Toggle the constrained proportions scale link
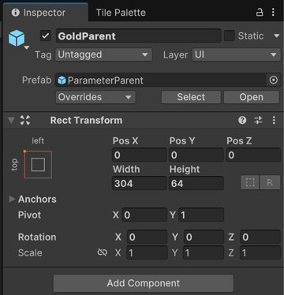The image size is (284, 295). point(103,252)
